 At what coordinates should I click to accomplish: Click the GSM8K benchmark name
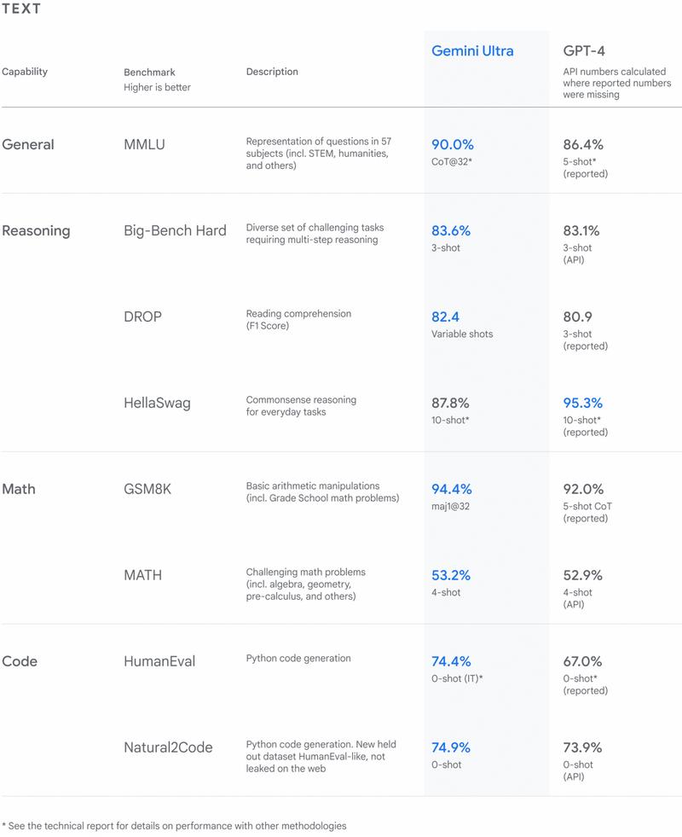coord(147,490)
